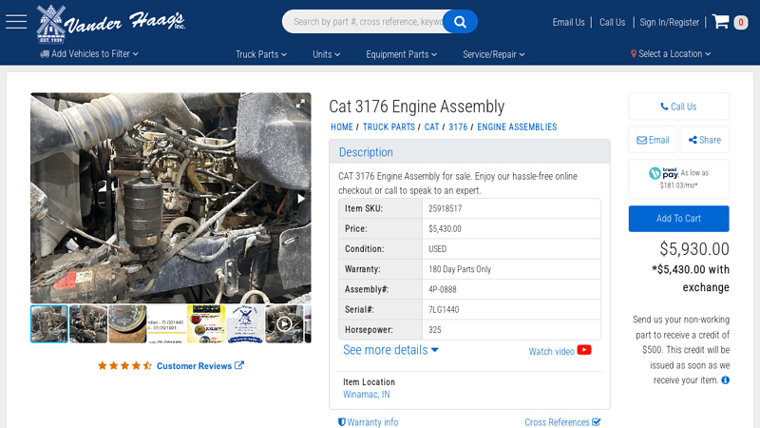Screen dimensions: 760x428
Task: Go to ENGINE ASSEMBLIES breadcrumb
Action: (517, 127)
